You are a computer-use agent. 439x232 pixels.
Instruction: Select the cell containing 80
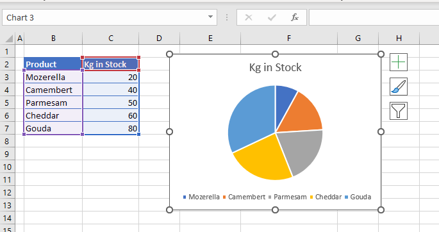(x=111, y=128)
